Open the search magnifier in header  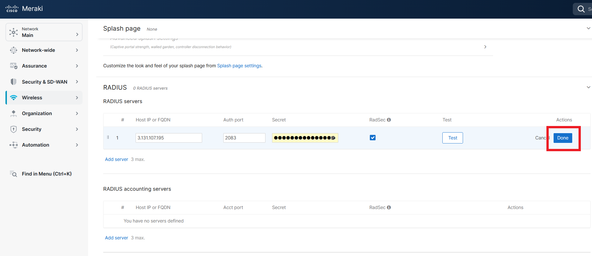coord(581,9)
